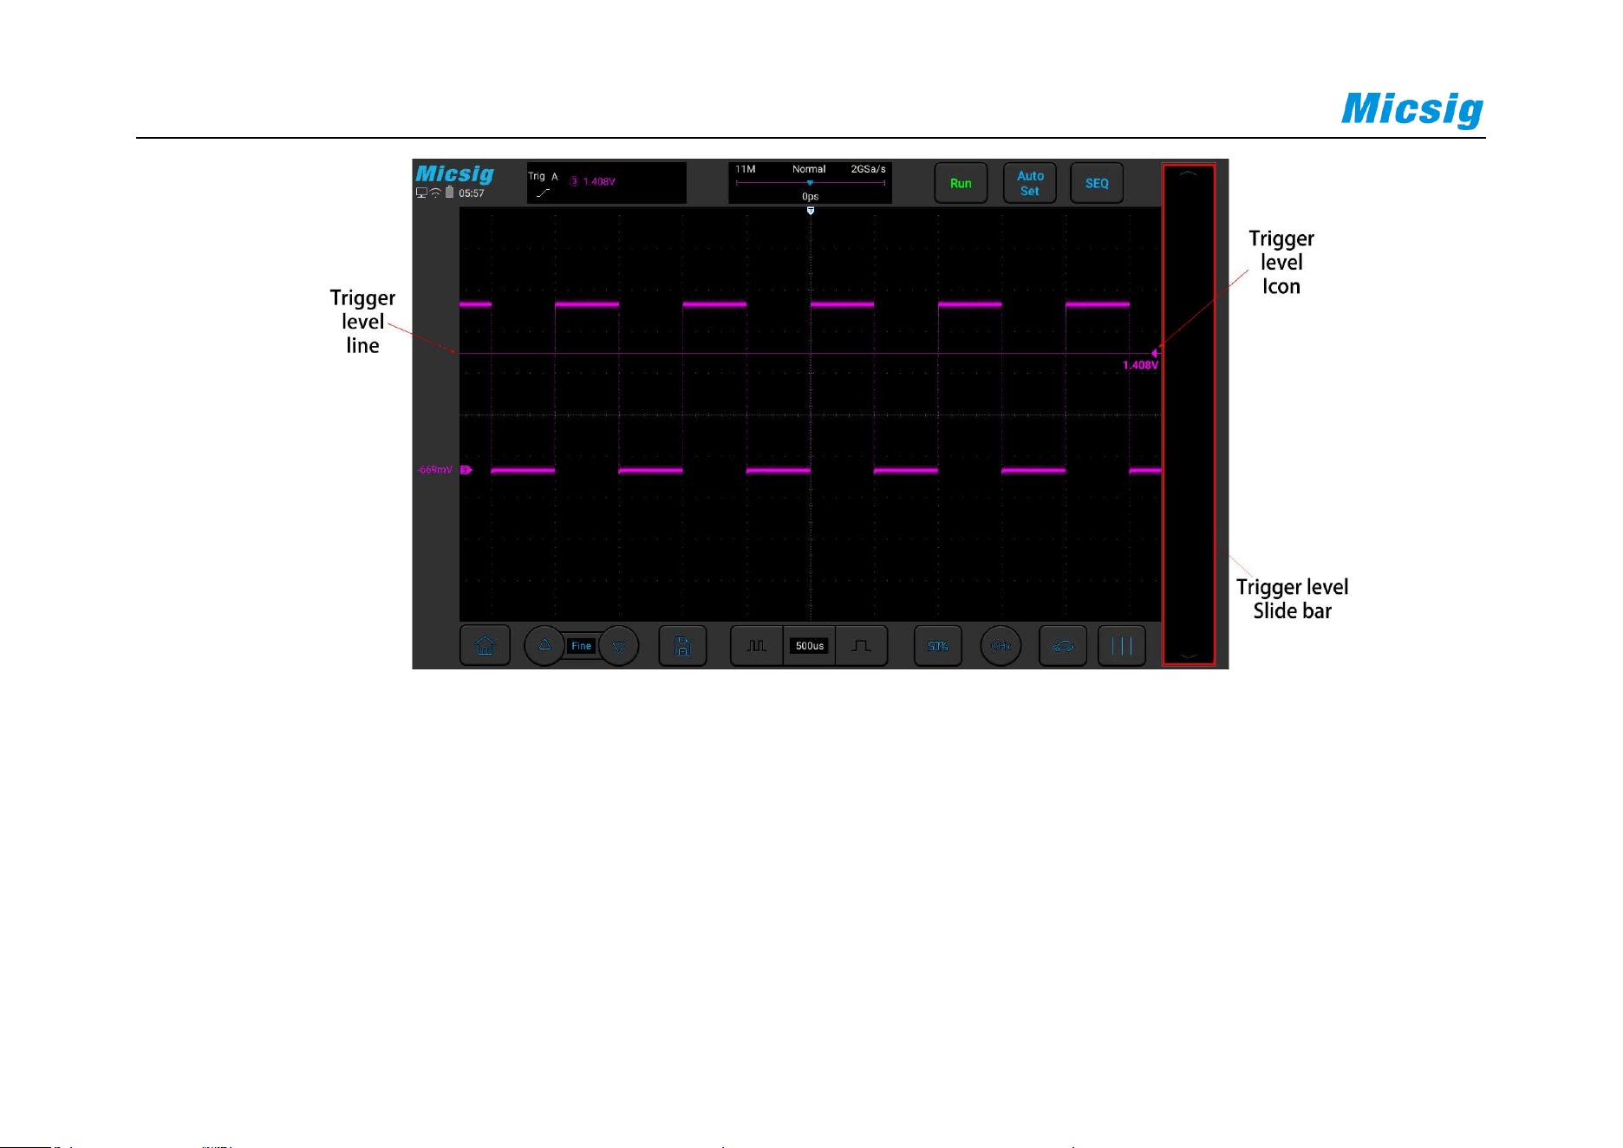Select the channel 3 marker at -669mV
This screenshot has width=1623, height=1148.
(x=466, y=470)
